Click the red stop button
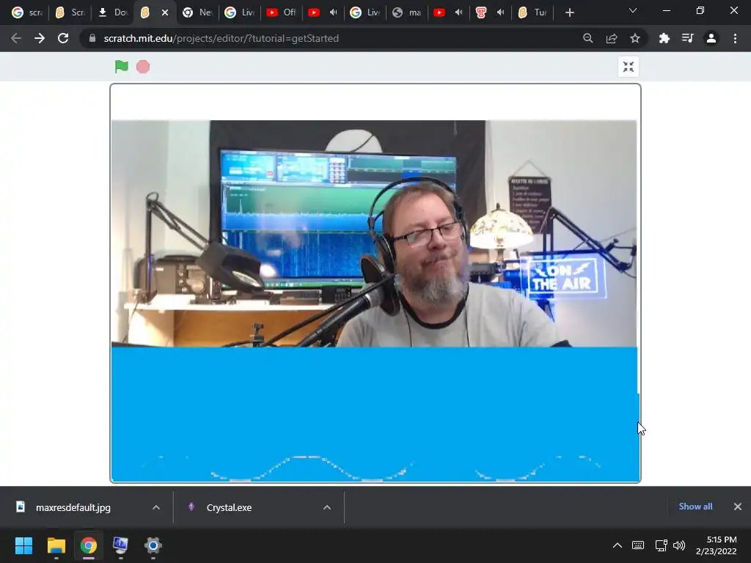This screenshot has height=563, width=751. pyautogui.click(x=143, y=67)
